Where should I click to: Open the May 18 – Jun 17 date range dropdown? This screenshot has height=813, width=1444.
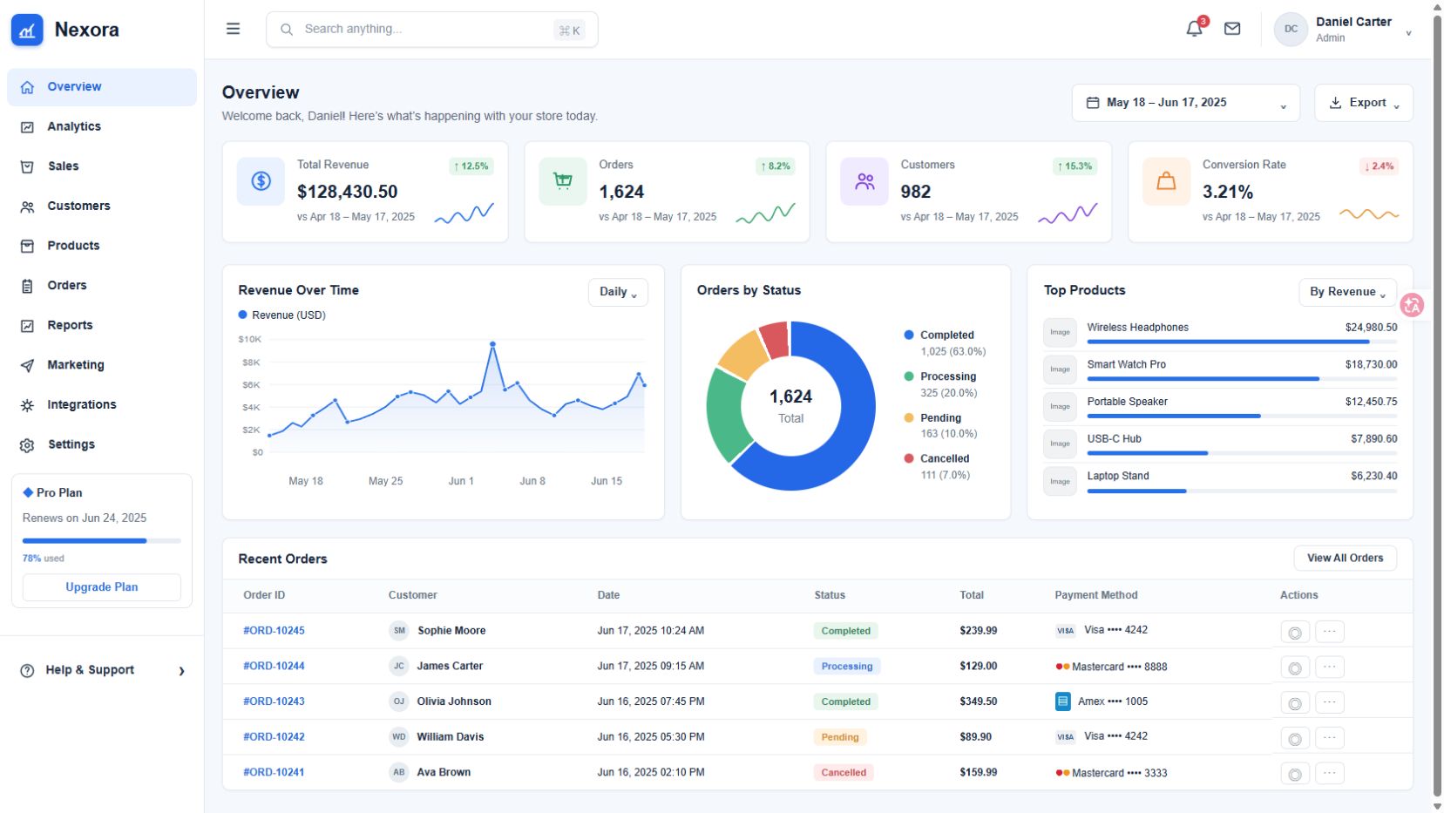pyautogui.click(x=1185, y=103)
